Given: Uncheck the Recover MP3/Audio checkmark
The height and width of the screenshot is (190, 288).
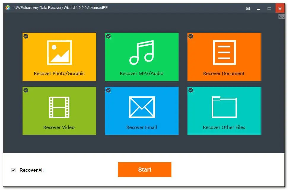Looking at the screenshot, I should (x=108, y=36).
